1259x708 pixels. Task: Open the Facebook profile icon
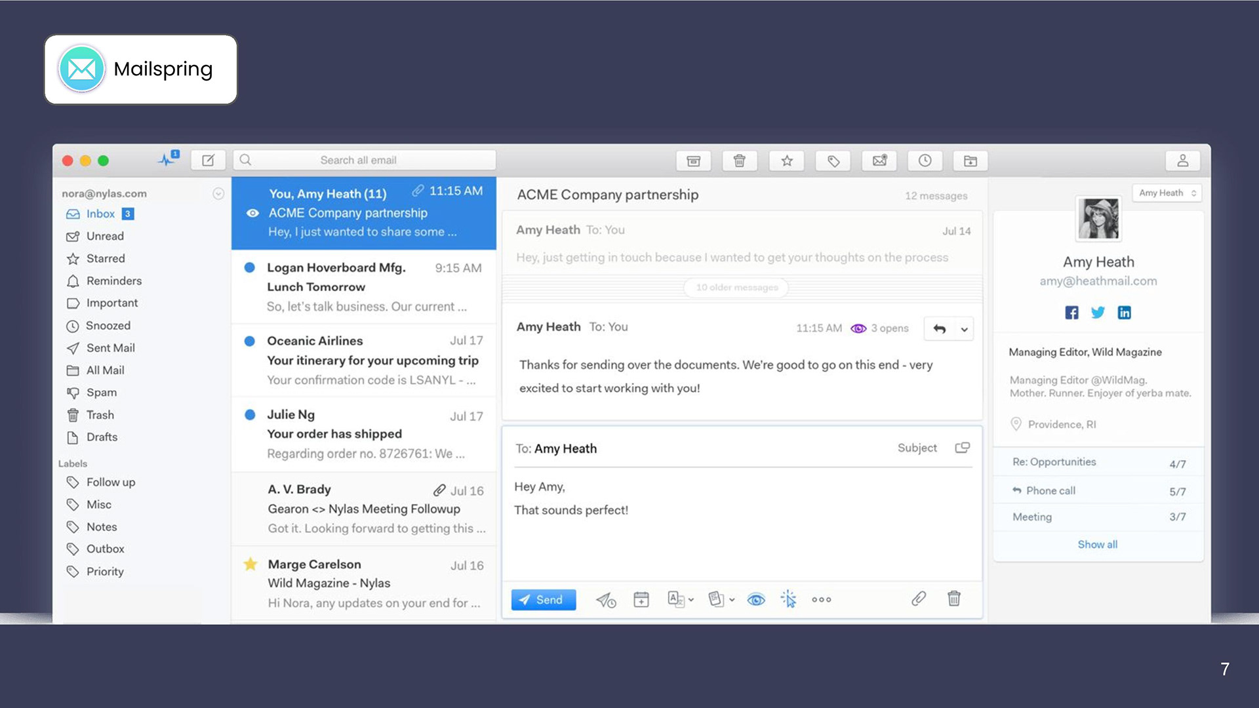(1071, 313)
